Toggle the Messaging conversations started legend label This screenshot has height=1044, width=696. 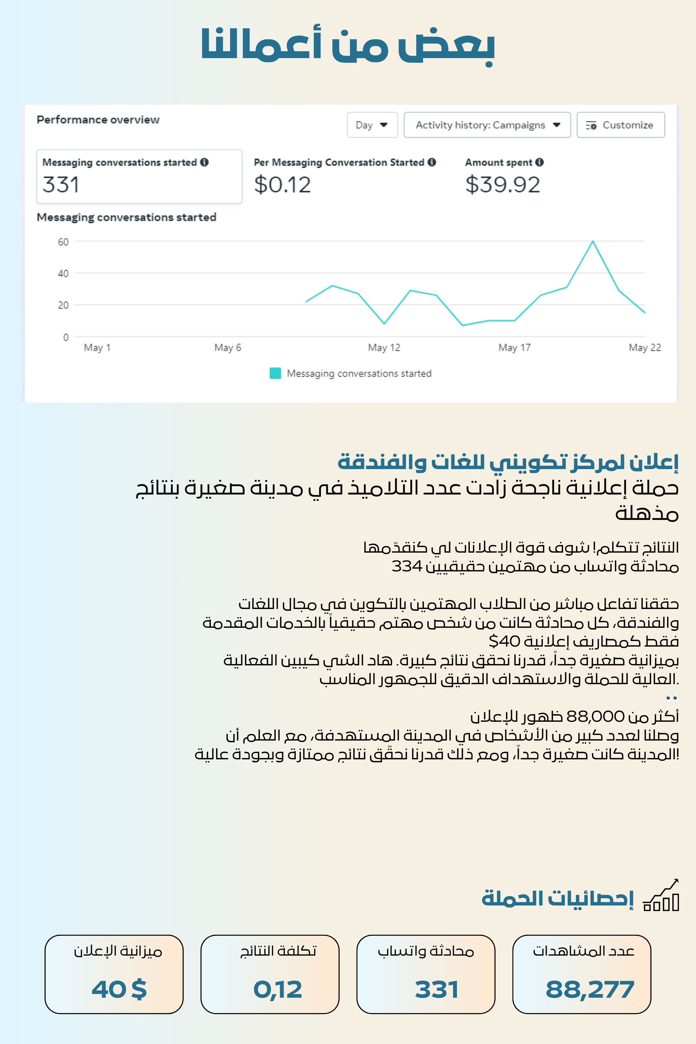(359, 374)
